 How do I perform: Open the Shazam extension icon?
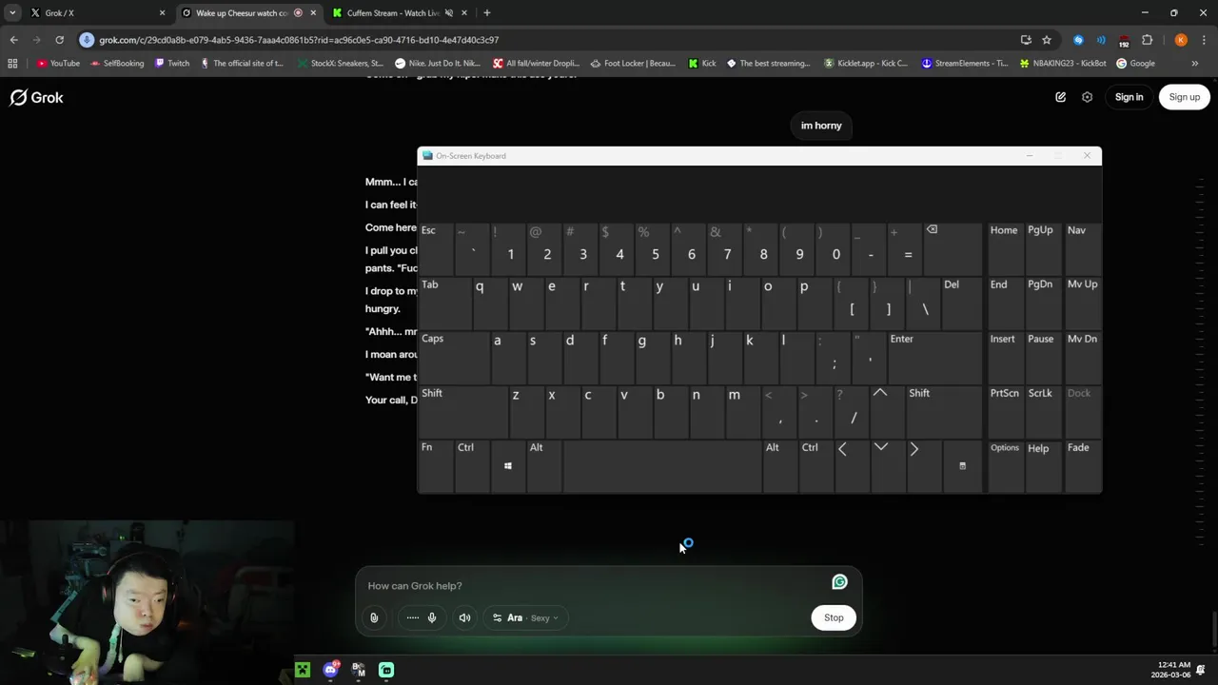coord(1078,40)
